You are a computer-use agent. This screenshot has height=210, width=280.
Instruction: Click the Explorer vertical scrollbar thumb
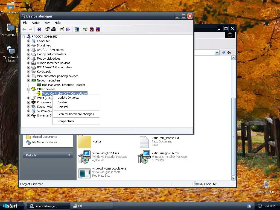pyautogui.click(x=234, y=137)
